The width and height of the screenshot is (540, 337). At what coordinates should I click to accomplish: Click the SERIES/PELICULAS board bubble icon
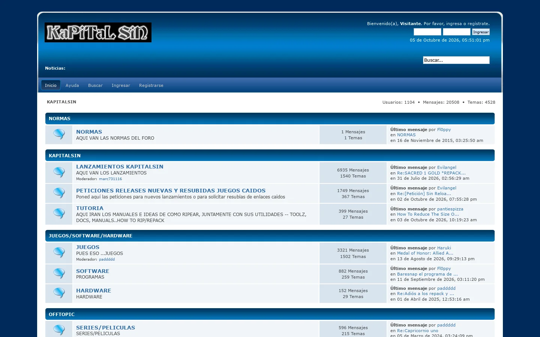pos(59,330)
